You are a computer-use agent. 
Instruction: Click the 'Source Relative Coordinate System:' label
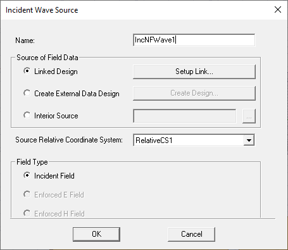coord(69,140)
